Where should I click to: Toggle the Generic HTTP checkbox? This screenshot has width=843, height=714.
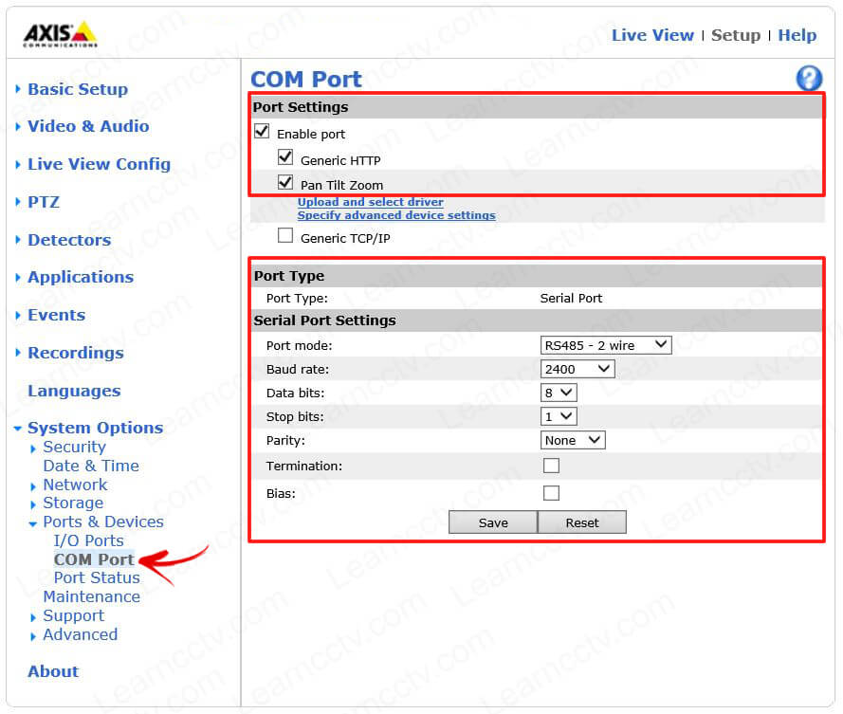[x=285, y=157]
